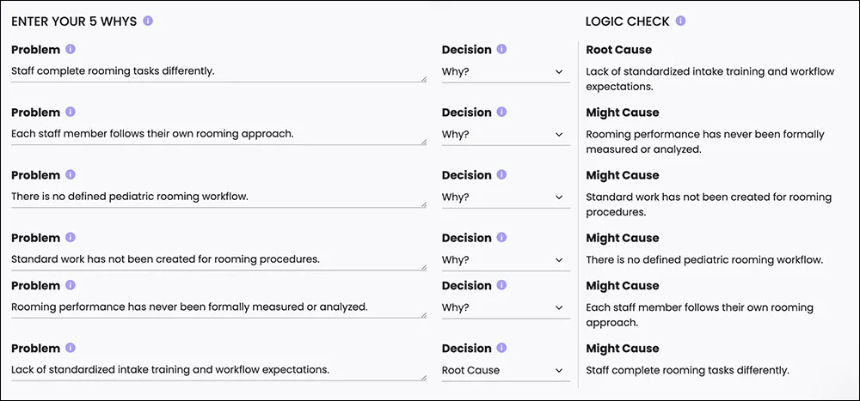Click 'Each staff member follows' problem field
Screen dimensions: 860x401
[218, 135]
